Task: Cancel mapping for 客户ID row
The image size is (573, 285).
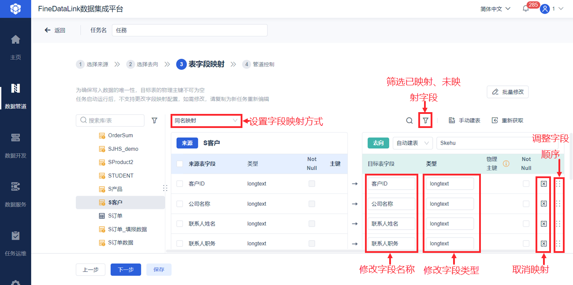Action: click(543, 184)
